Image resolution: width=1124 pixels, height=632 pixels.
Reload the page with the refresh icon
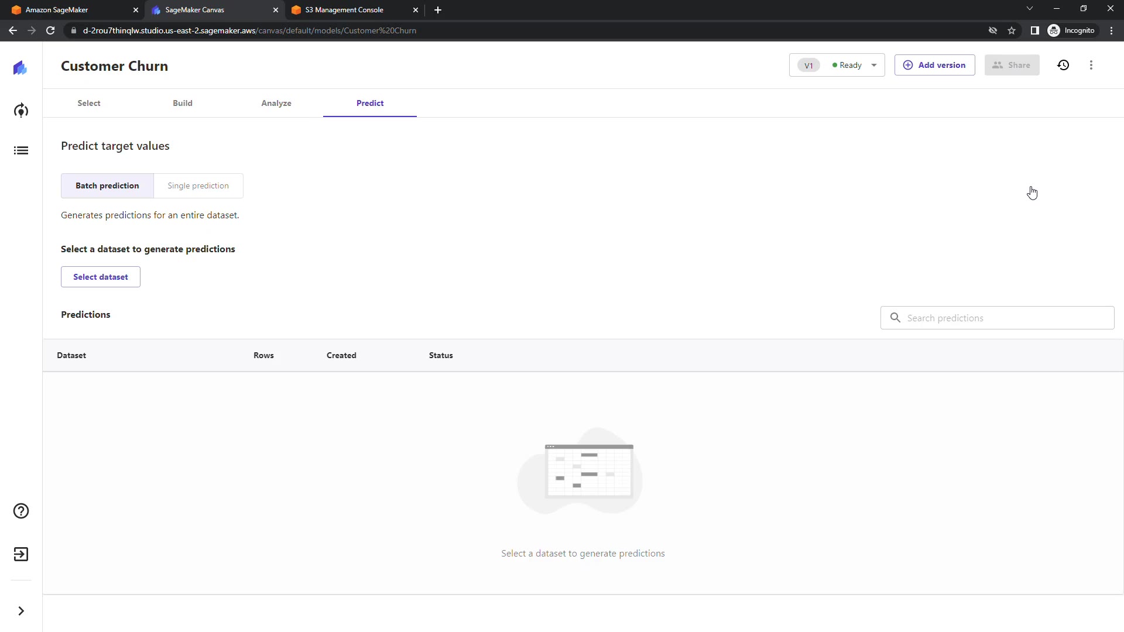pyautogui.click(x=50, y=30)
